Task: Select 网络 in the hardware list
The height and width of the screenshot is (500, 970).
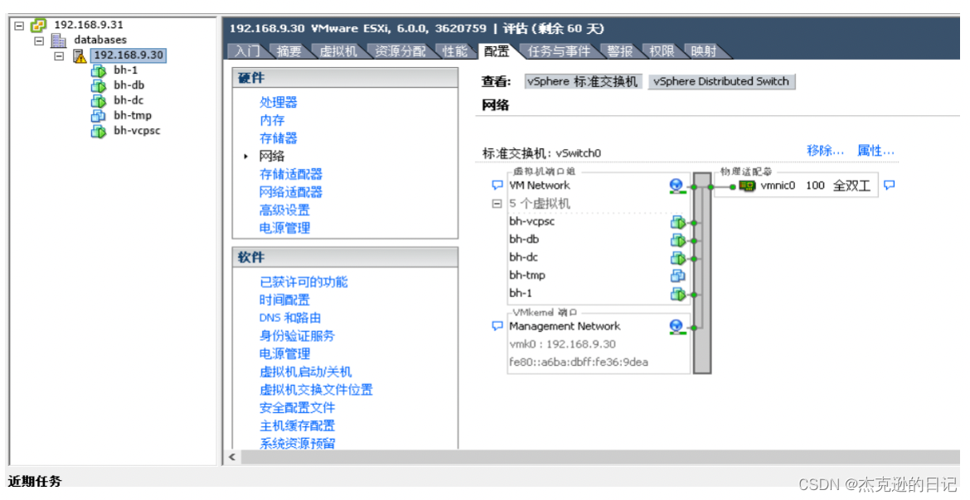Action: pos(272,156)
